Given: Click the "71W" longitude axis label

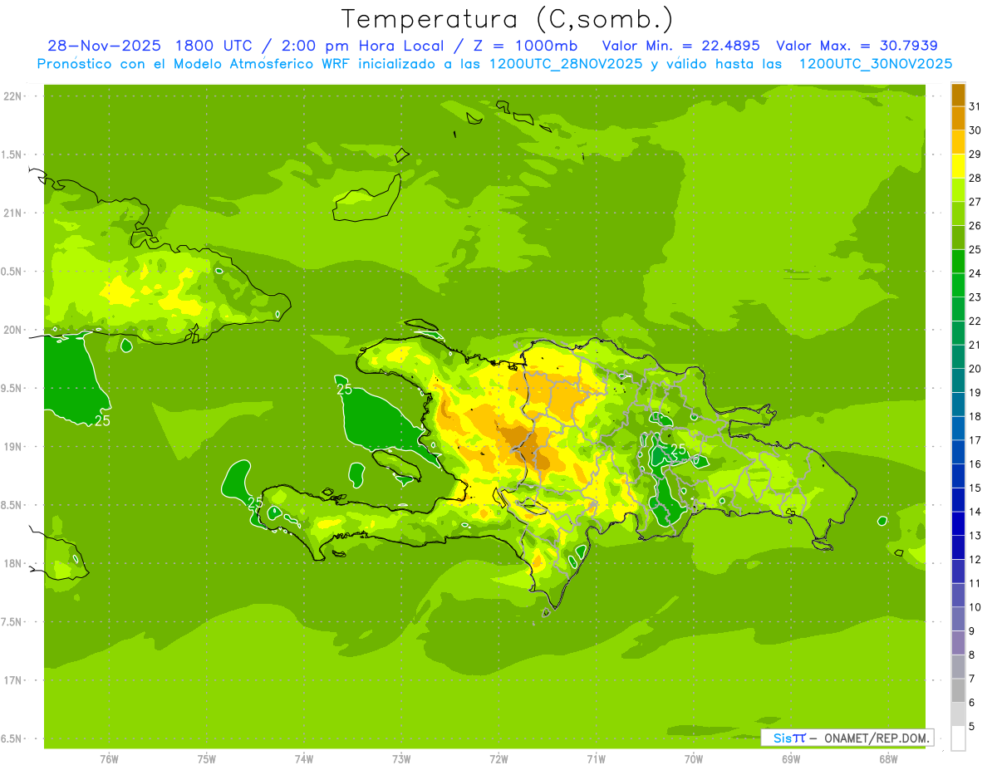Looking at the screenshot, I should tap(596, 758).
